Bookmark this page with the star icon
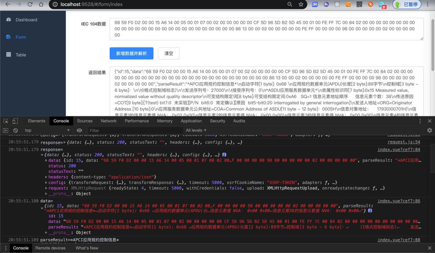Viewport: 435px width, 253px height. click(x=301, y=4)
